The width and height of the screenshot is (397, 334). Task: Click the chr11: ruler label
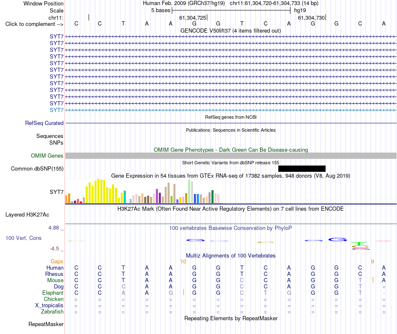point(56,18)
